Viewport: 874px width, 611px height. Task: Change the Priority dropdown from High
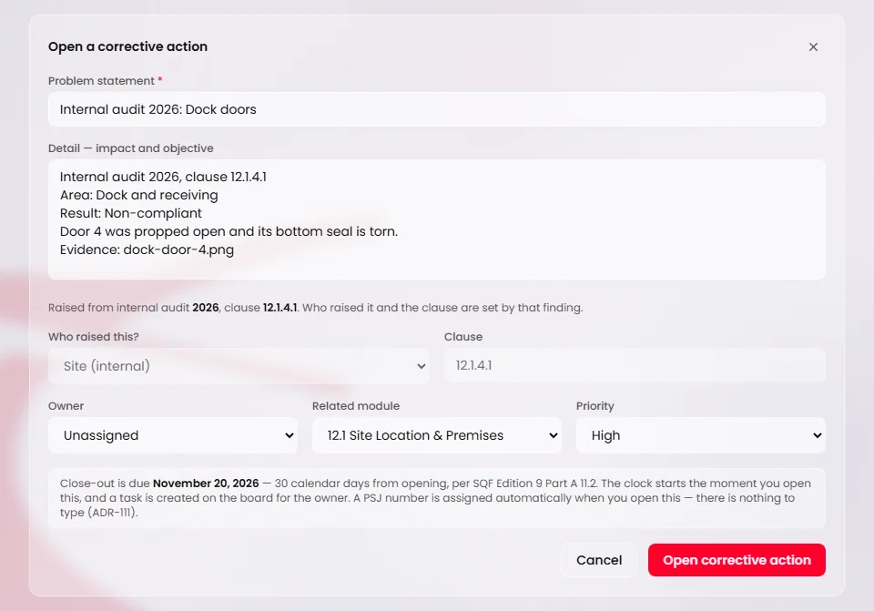coord(701,435)
